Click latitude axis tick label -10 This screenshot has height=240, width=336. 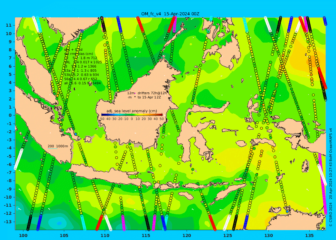8,197
